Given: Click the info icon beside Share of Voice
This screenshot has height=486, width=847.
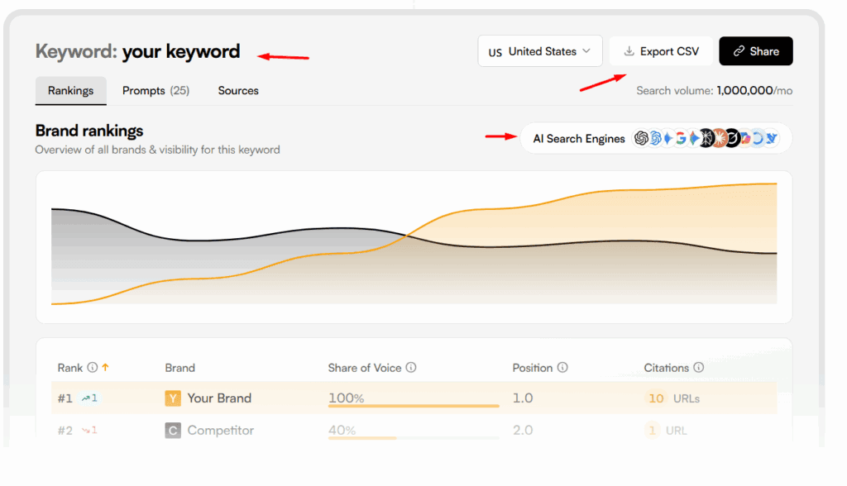Looking at the screenshot, I should (411, 368).
